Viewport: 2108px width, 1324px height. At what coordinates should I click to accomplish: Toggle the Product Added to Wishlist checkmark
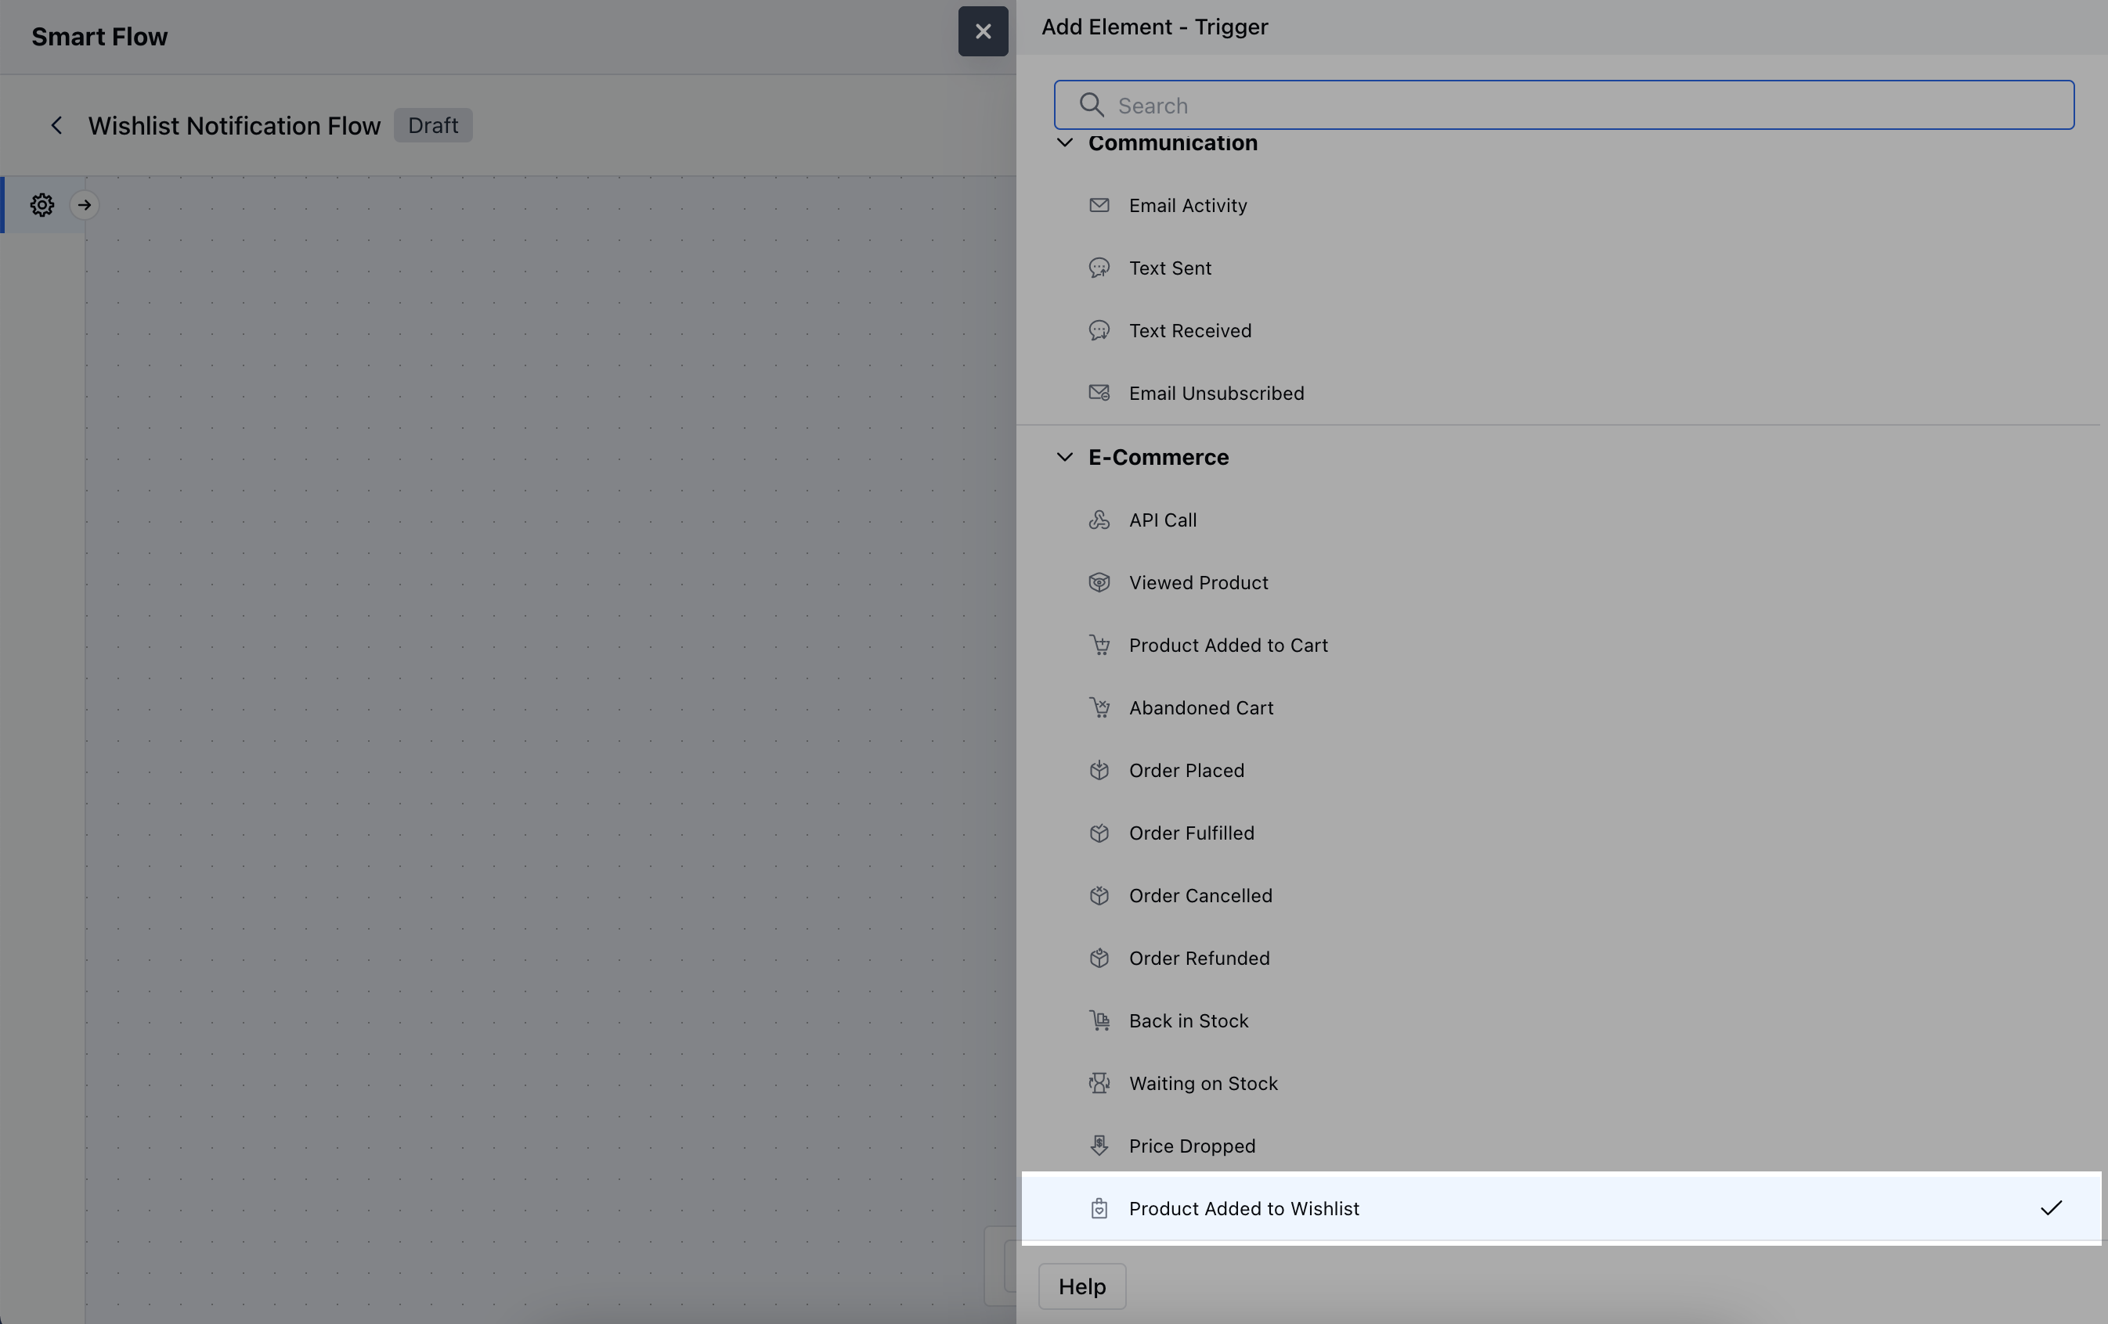click(2051, 1208)
